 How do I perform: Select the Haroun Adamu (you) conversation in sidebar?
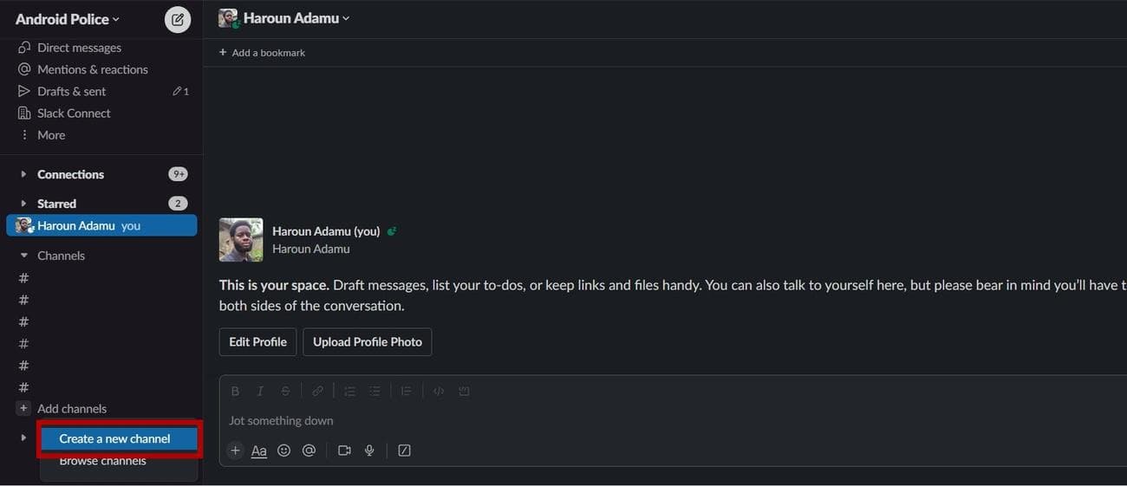point(101,225)
